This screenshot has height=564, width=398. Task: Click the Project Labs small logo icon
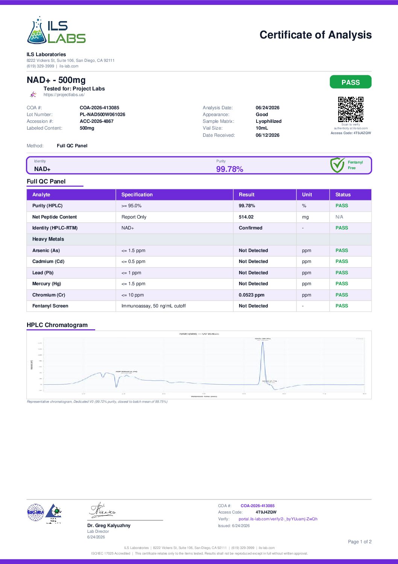tap(33, 94)
